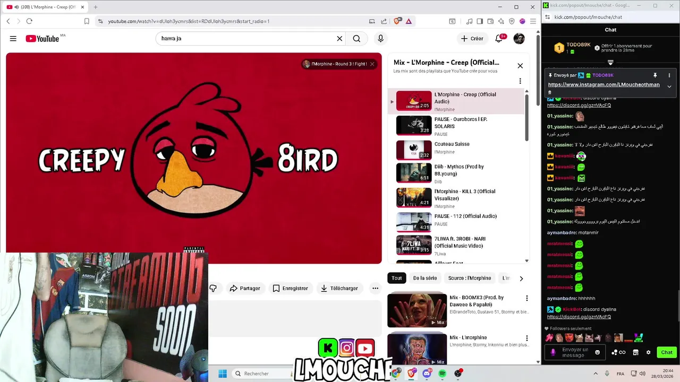
Task: Open the Kick chat shop icon
Action: click(x=635, y=352)
